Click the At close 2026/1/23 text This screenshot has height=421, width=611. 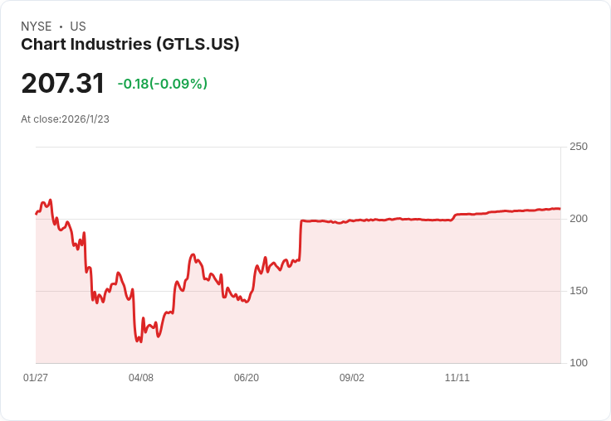[x=66, y=119]
